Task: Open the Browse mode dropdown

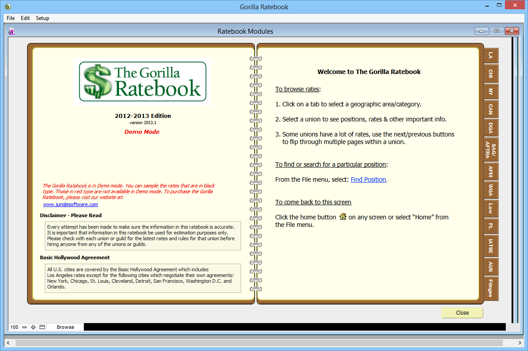Action: tap(65, 327)
